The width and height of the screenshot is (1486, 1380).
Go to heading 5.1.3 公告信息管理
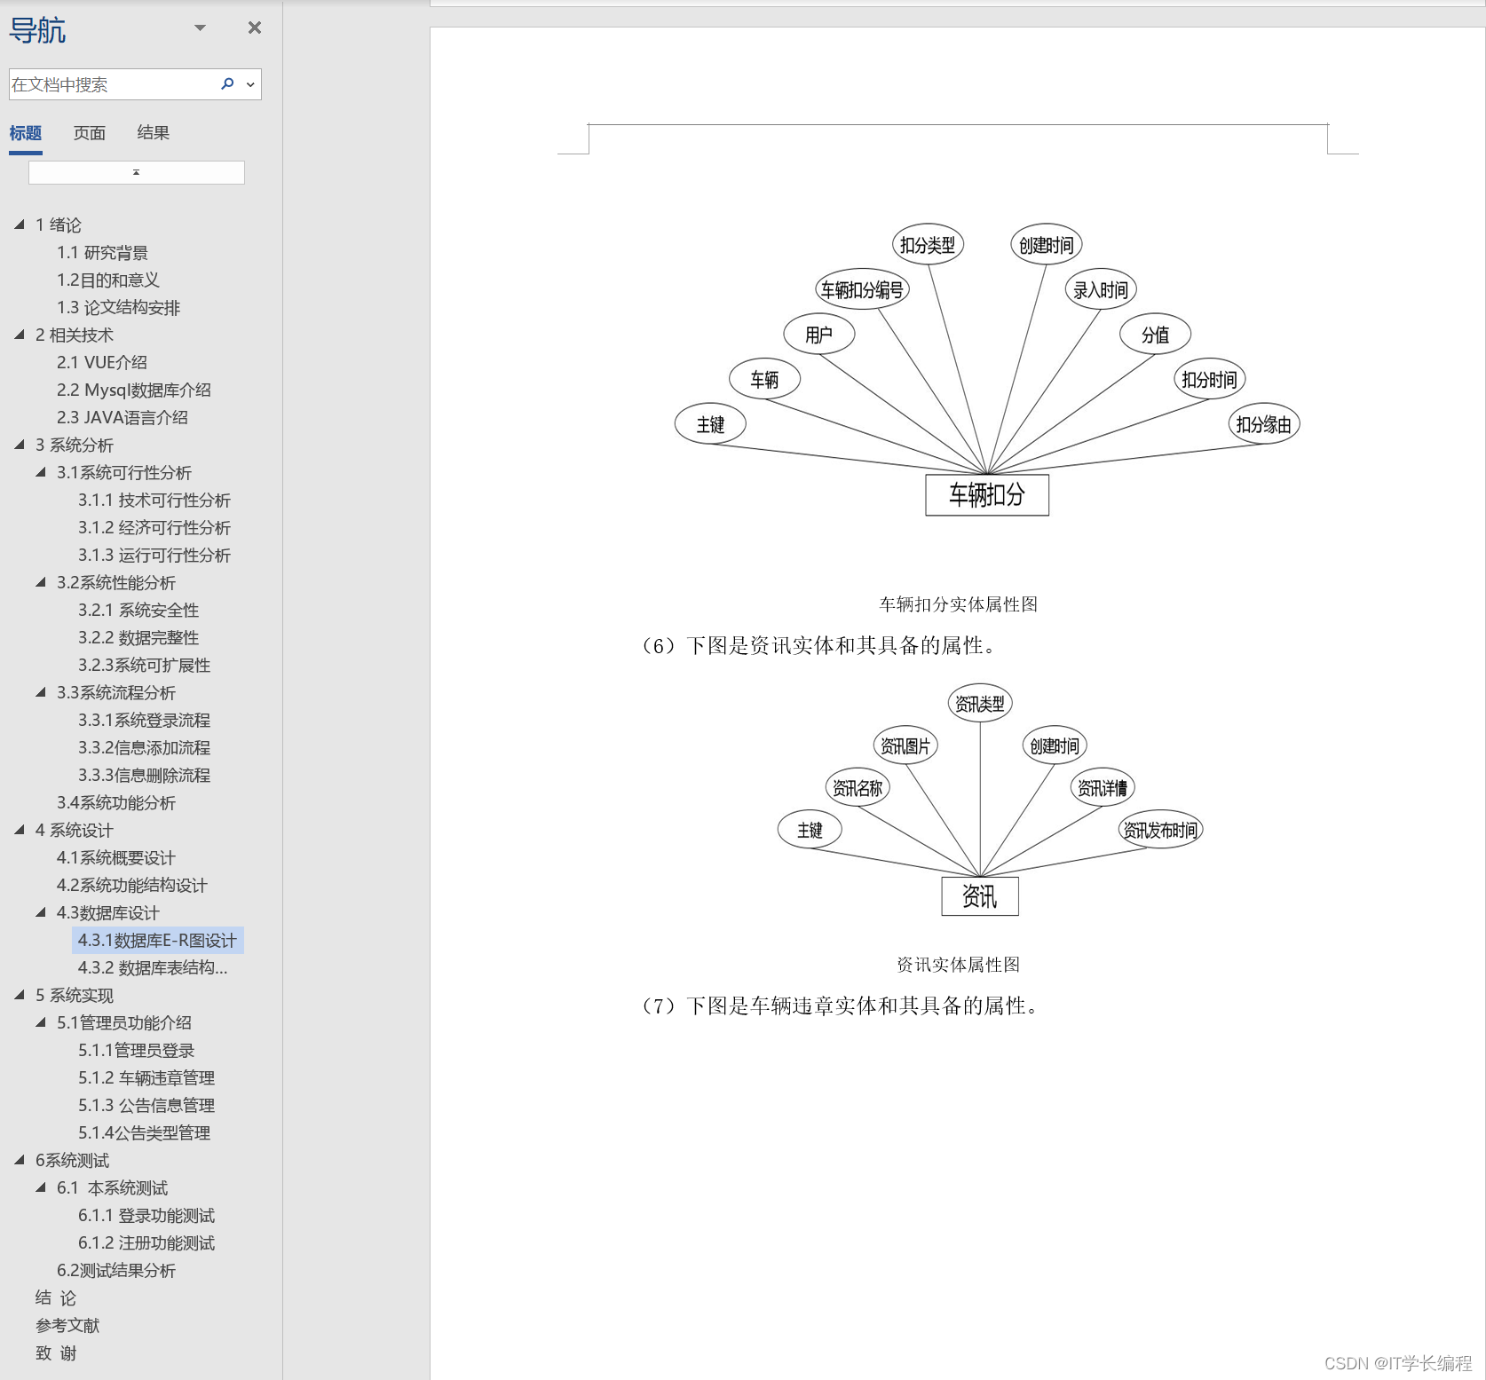146,1105
